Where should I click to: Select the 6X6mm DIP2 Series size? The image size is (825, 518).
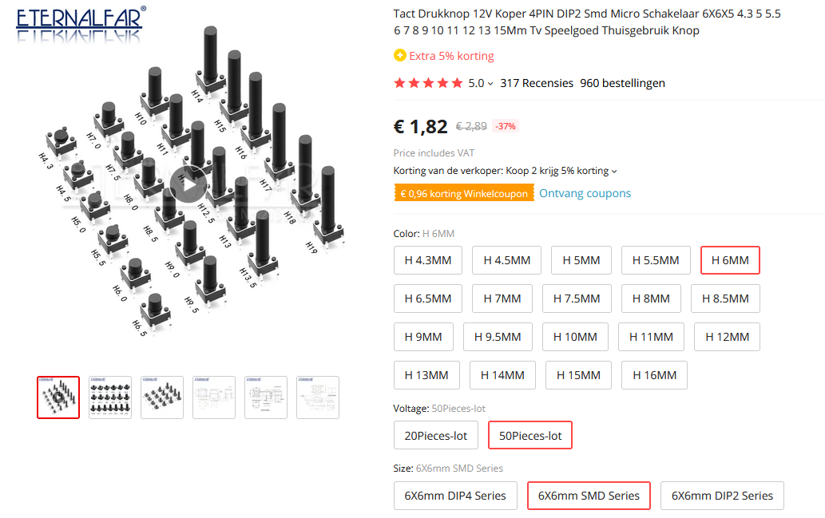[x=722, y=496]
